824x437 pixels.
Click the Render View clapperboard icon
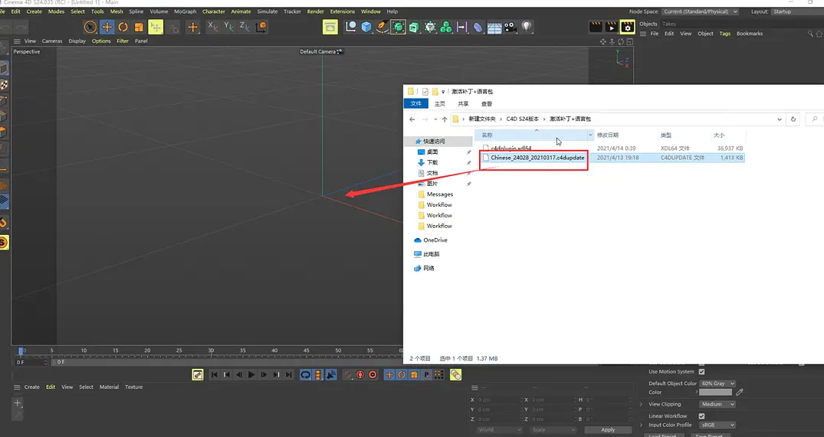[596, 26]
